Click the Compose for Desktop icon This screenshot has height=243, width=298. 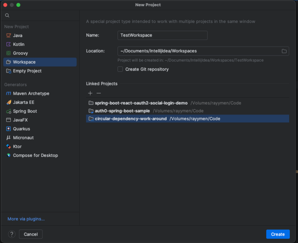9,155
